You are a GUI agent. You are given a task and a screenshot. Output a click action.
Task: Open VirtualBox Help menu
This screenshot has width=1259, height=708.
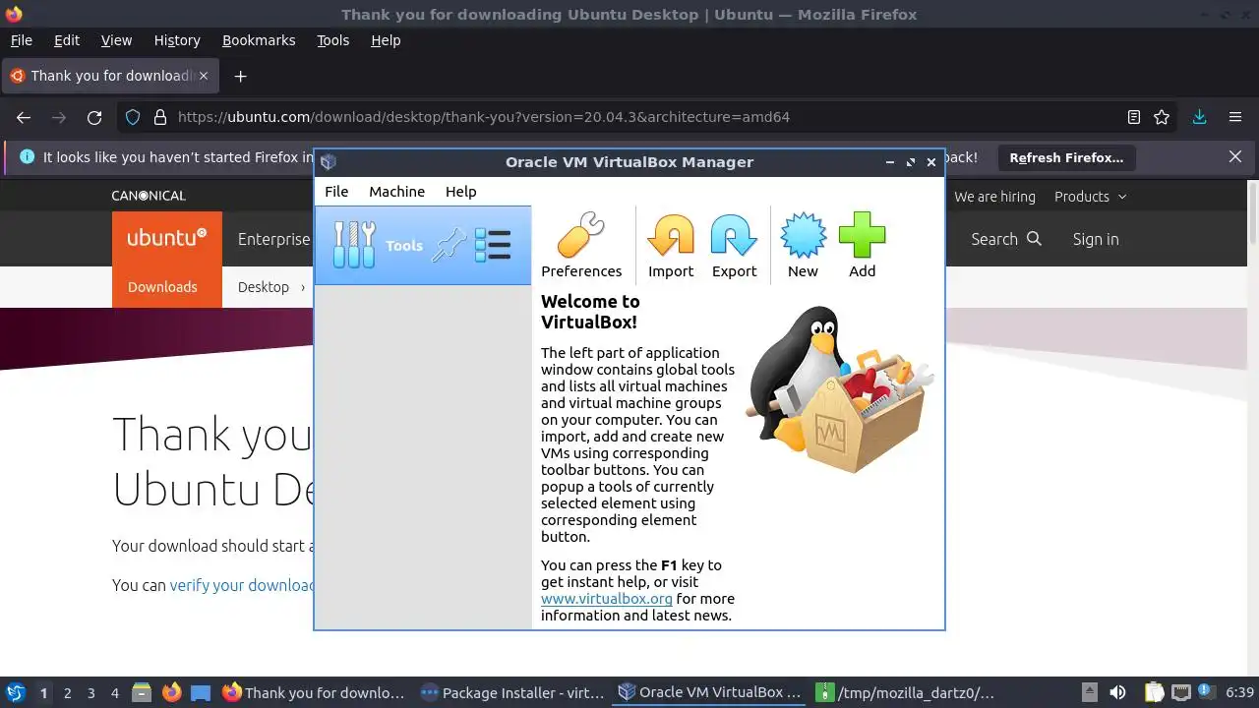pos(460,192)
